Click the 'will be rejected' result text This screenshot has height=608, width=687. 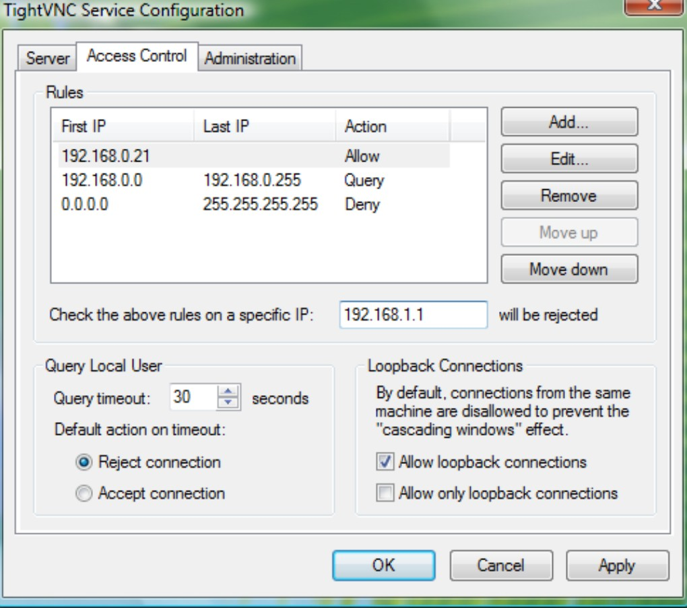pyautogui.click(x=548, y=314)
